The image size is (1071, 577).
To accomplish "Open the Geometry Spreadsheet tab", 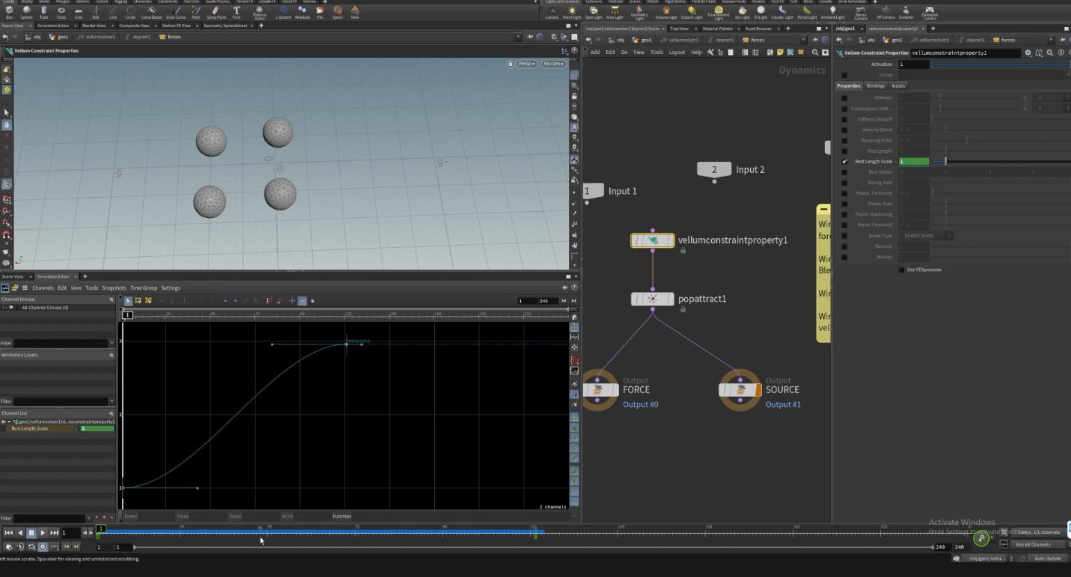I will click(225, 26).
